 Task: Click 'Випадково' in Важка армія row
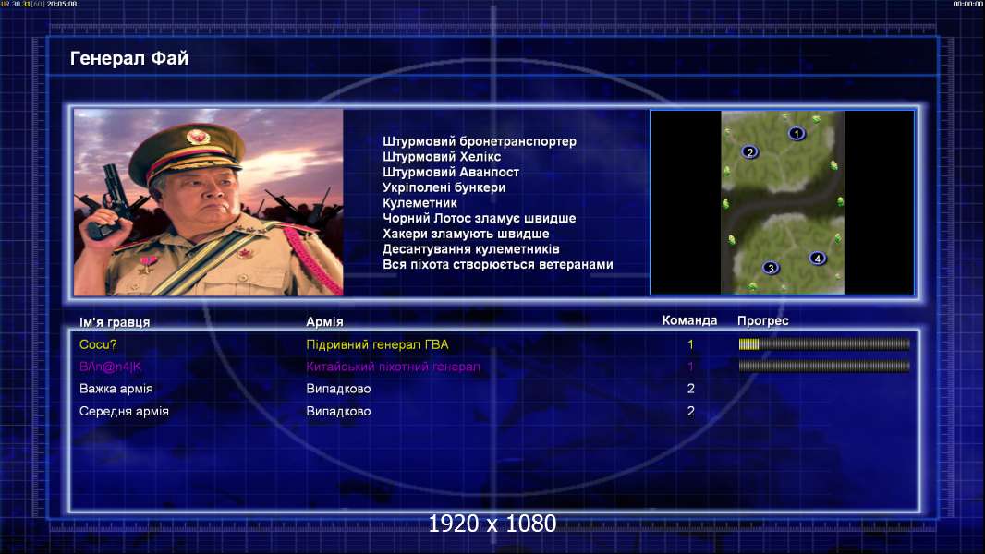[338, 389]
